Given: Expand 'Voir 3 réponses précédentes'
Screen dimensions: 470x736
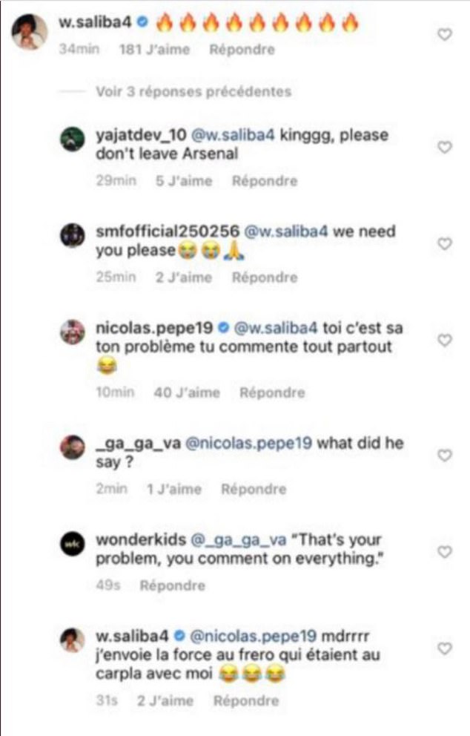Looking at the screenshot, I should tap(193, 91).
